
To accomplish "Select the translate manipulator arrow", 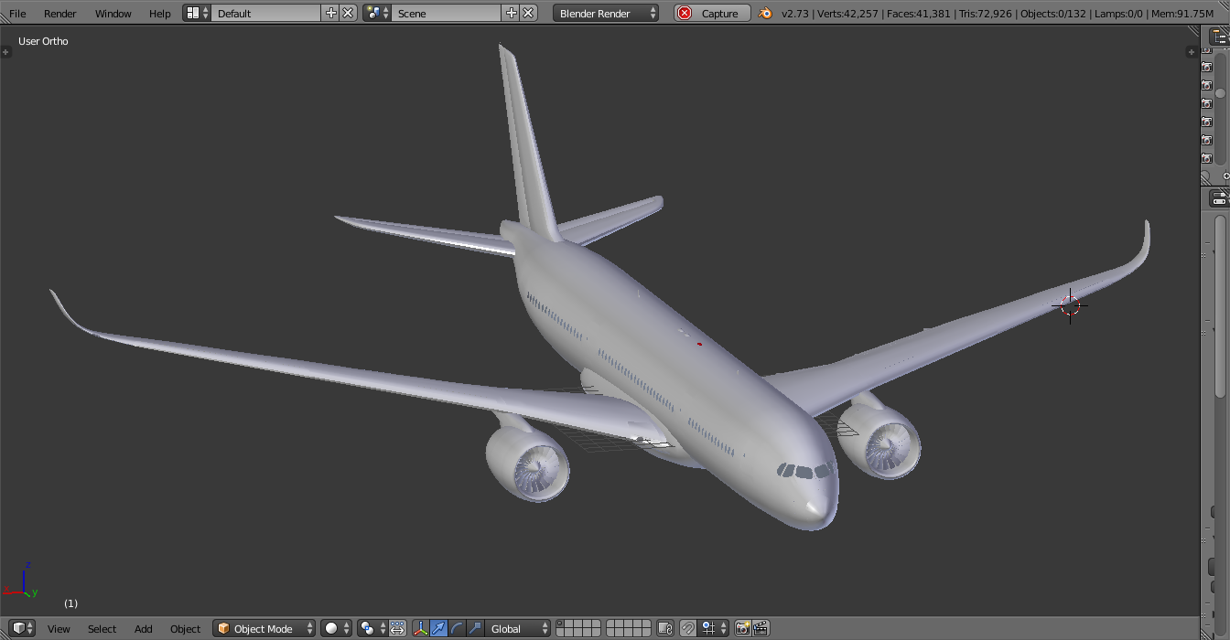I will [x=439, y=628].
